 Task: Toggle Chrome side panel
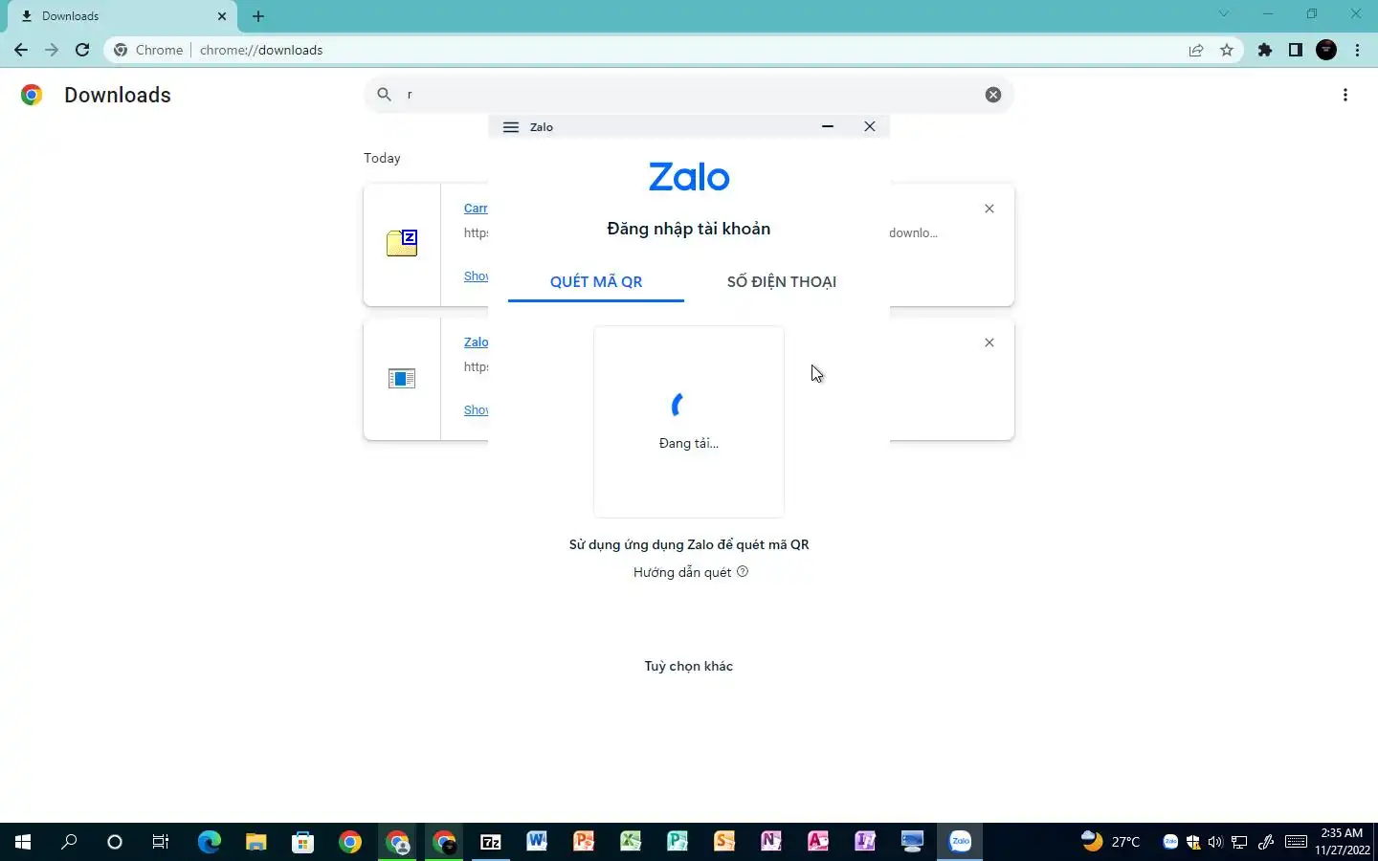(x=1296, y=50)
